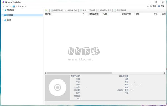Click the 编辑元数据 toolbar button

pyautogui.click(x=57, y=11)
